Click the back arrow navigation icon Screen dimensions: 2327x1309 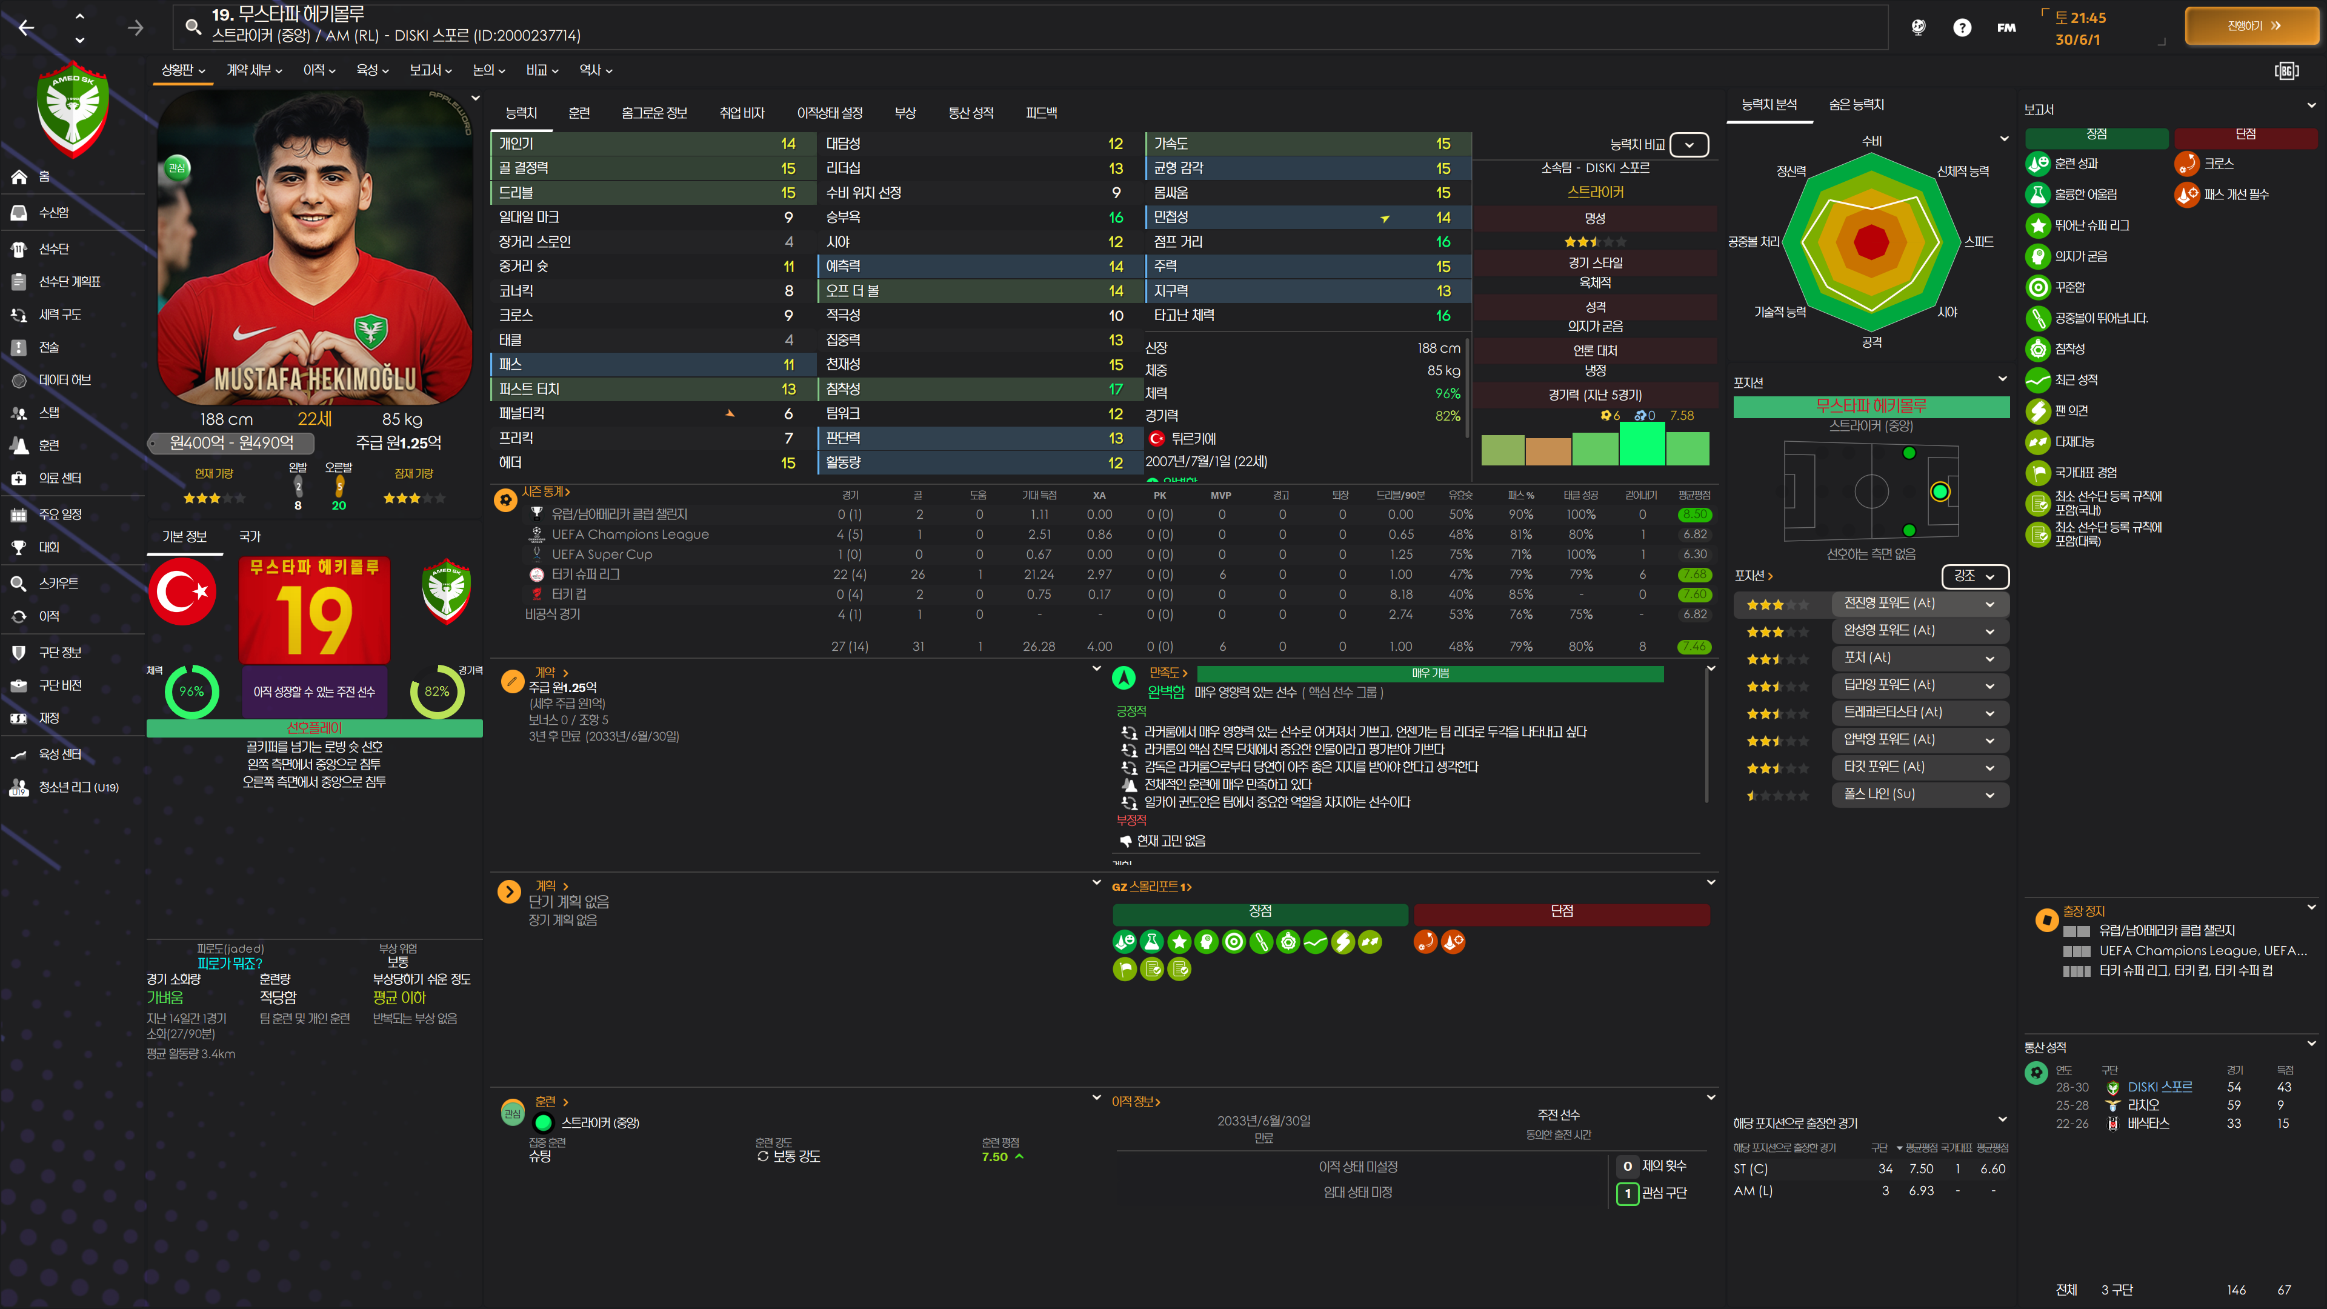(26, 28)
